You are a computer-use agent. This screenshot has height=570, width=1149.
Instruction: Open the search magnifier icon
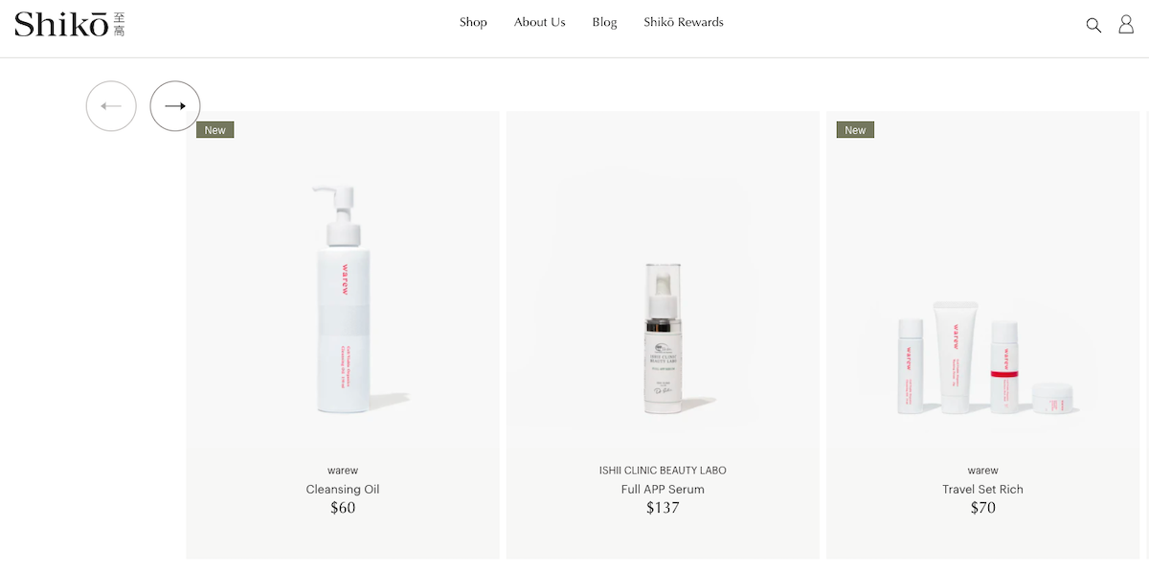pos(1093,25)
